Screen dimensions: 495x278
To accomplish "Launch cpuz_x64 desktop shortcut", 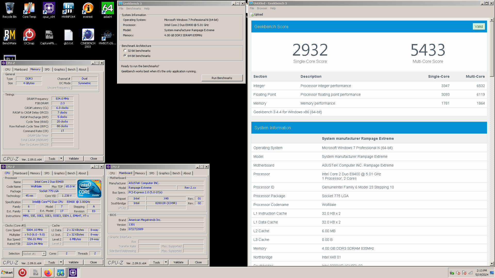I will pos(49,10).
